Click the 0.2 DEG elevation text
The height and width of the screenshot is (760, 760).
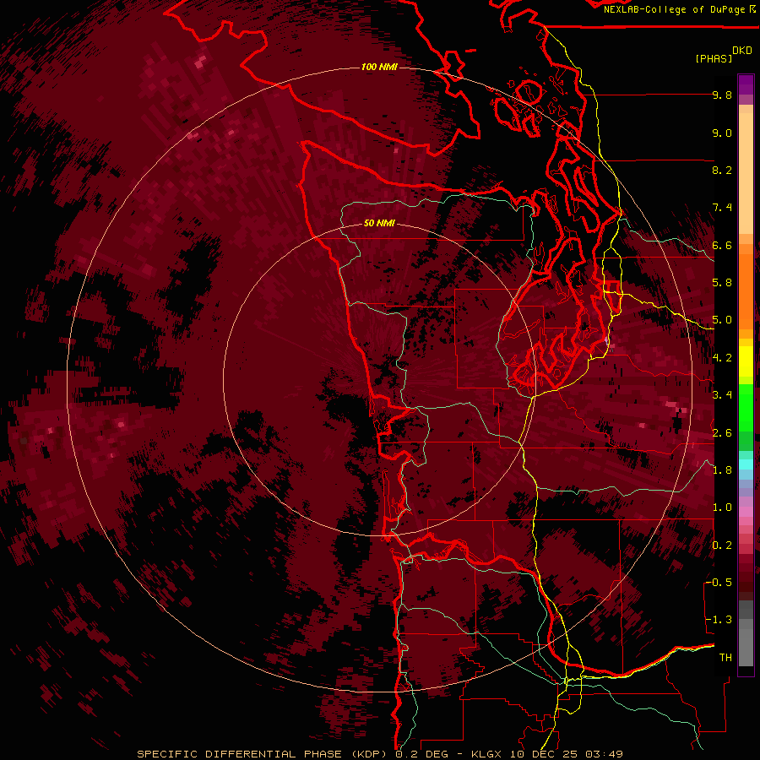point(423,754)
